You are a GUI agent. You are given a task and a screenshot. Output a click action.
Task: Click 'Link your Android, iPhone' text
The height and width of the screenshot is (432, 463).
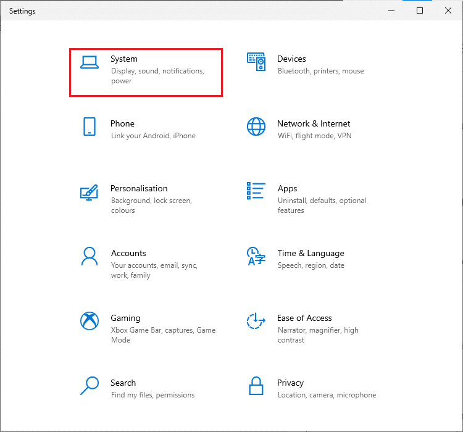tap(153, 136)
